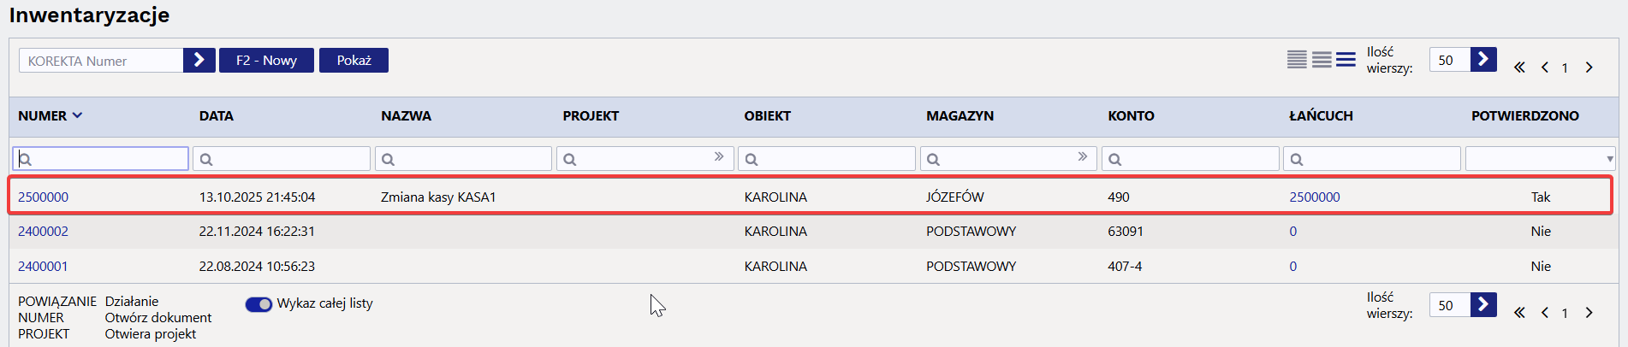
Task: Click the 'Pokaż' button
Action: (354, 61)
